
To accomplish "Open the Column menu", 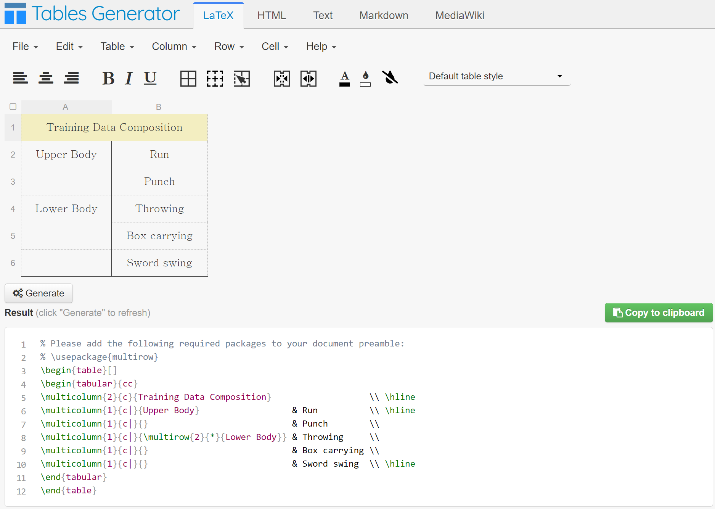I will click(174, 47).
